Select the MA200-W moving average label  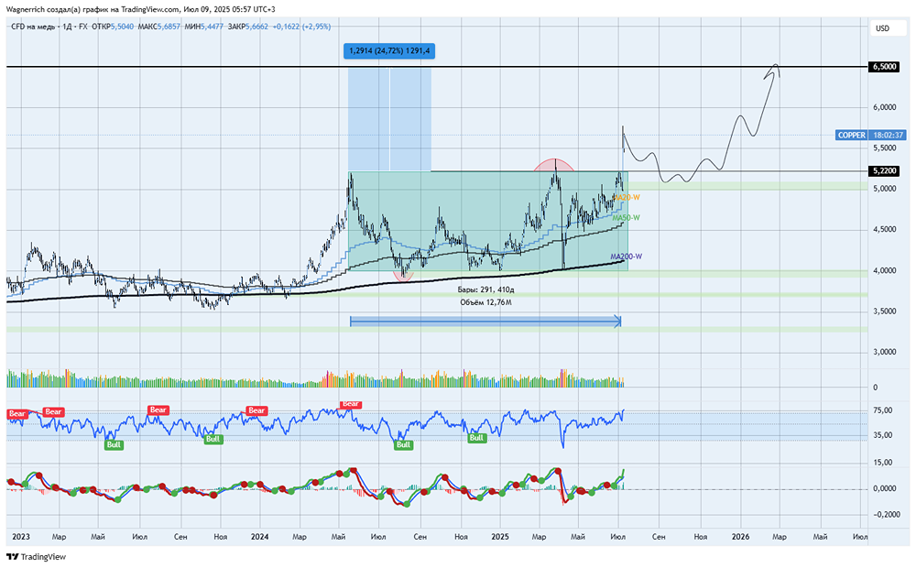pyautogui.click(x=625, y=257)
